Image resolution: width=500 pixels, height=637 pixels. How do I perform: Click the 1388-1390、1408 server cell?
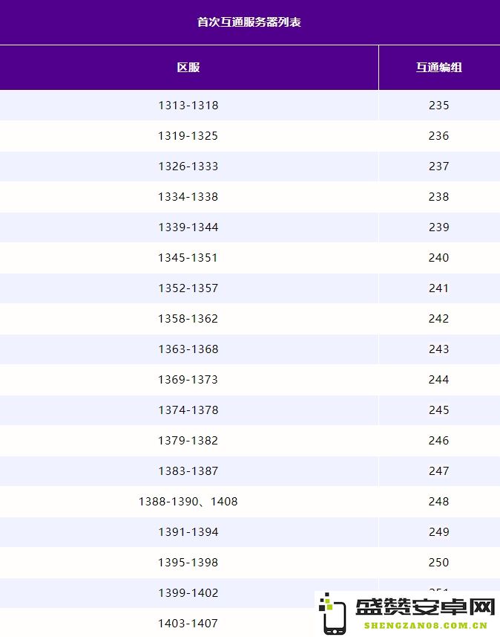[x=188, y=501]
